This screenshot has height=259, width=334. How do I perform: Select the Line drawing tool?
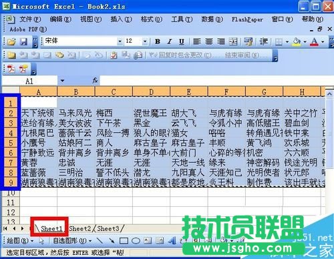(100, 241)
